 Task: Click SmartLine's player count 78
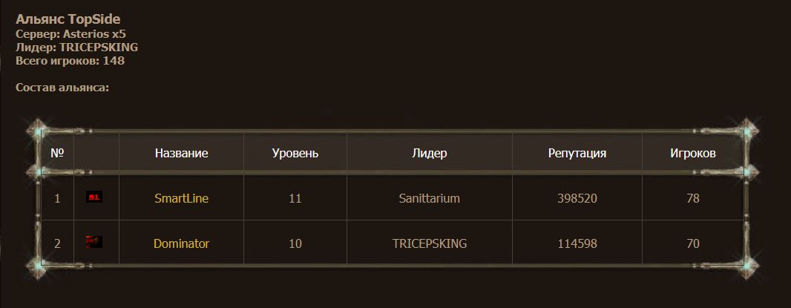(x=693, y=198)
